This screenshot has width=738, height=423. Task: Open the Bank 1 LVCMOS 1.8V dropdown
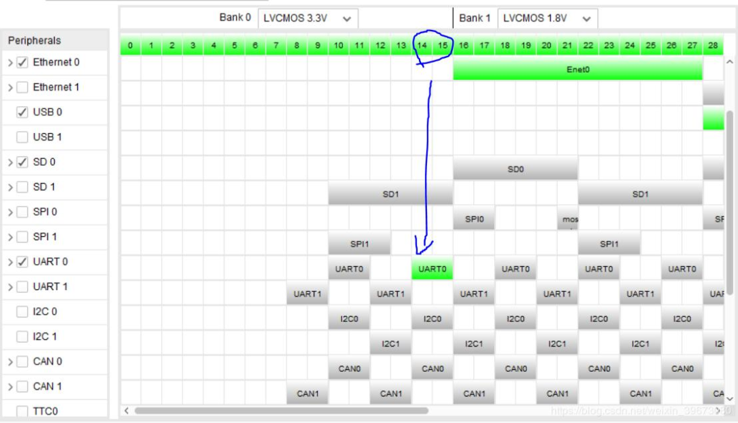pyautogui.click(x=547, y=18)
